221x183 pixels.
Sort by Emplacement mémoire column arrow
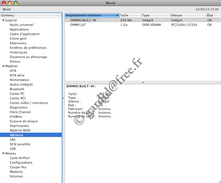[117, 15]
